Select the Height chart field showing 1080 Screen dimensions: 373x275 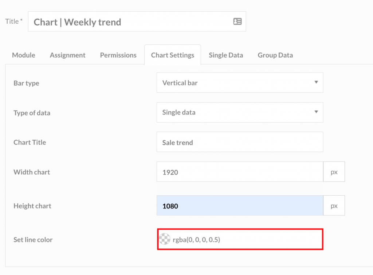pyautogui.click(x=240, y=206)
